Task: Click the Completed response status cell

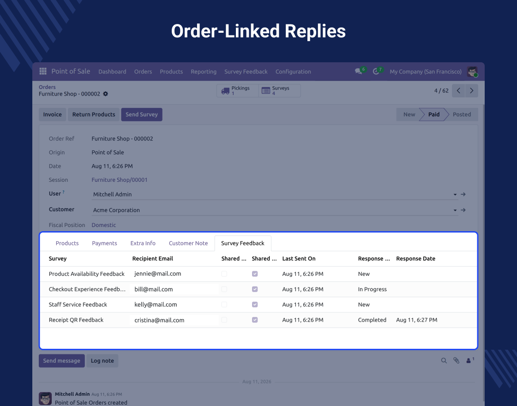Action: coord(372,320)
